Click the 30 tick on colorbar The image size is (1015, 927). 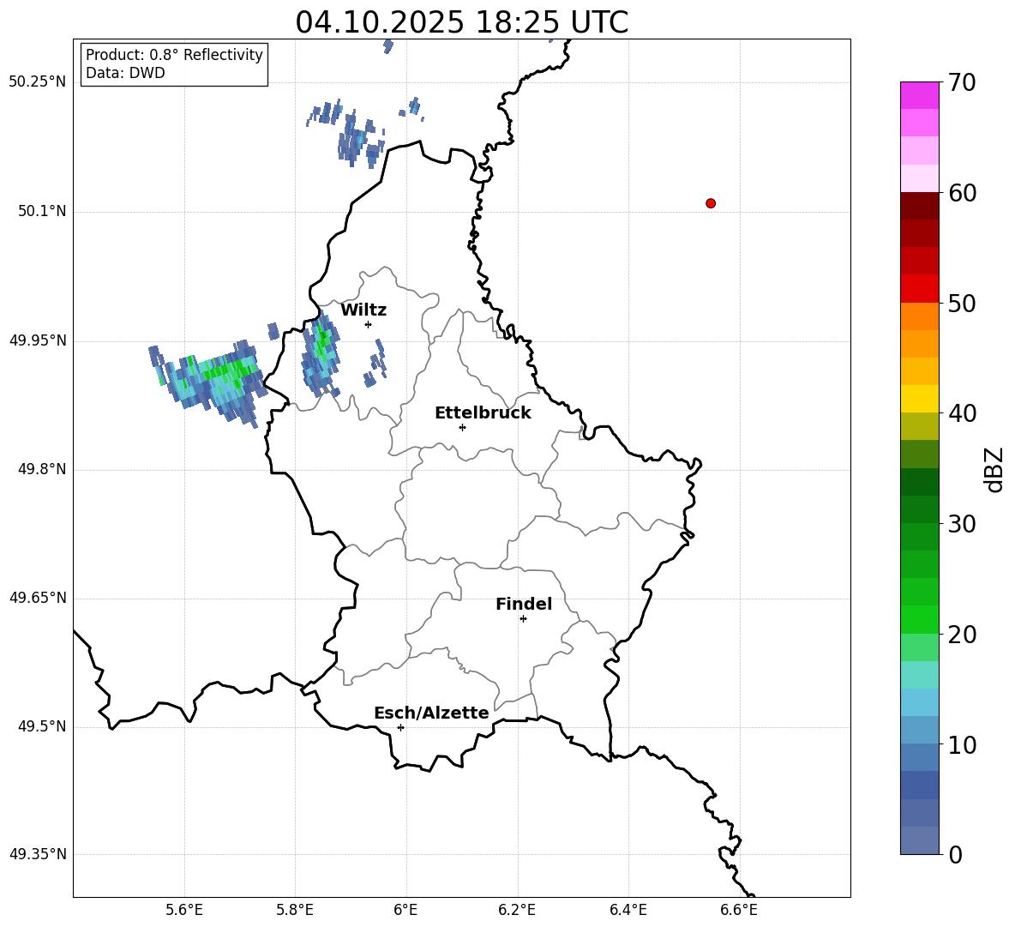962,524
